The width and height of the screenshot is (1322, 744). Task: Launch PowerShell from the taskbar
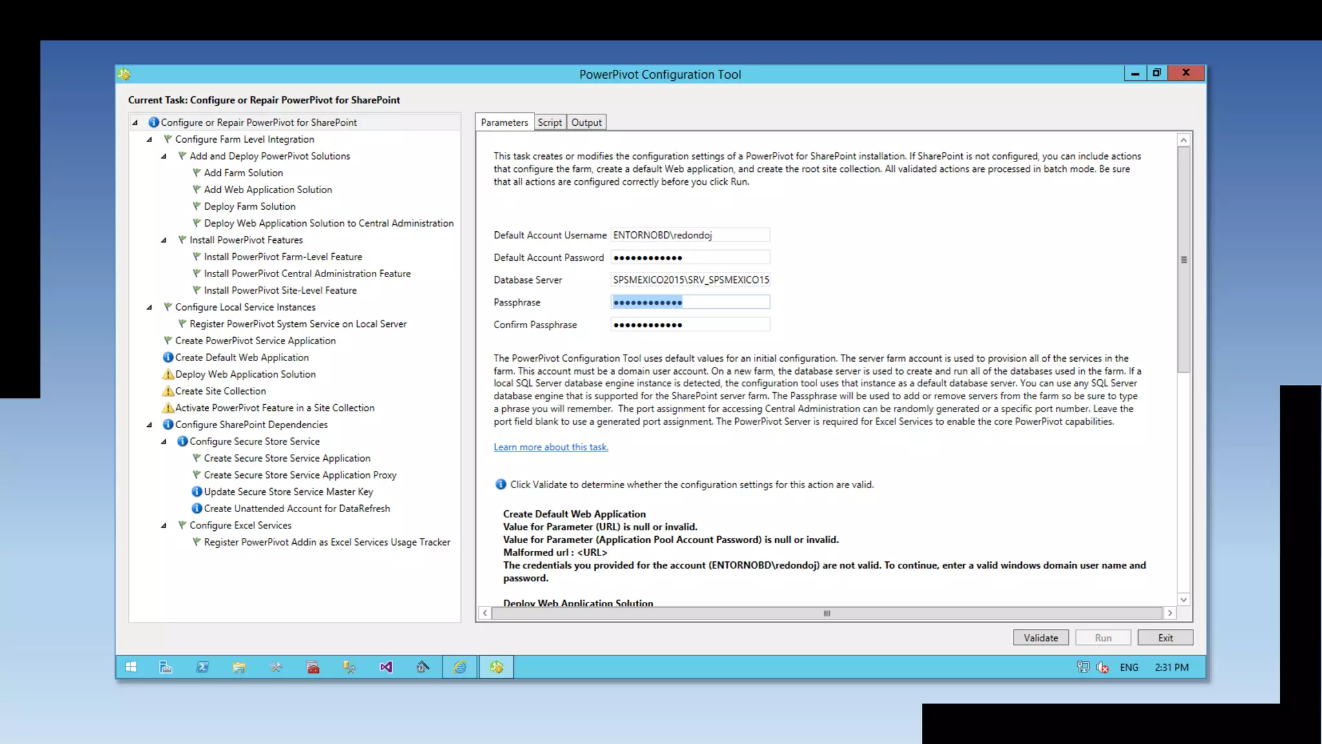point(202,667)
